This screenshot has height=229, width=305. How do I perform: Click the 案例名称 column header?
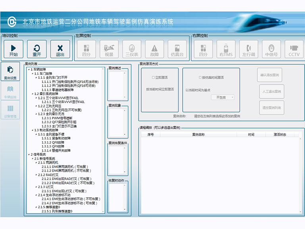tap(199, 134)
